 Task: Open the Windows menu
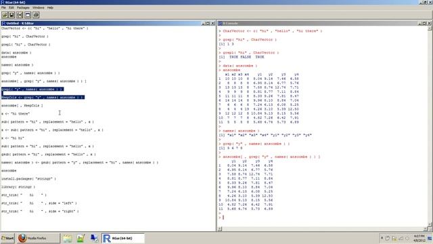[x=39, y=7]
